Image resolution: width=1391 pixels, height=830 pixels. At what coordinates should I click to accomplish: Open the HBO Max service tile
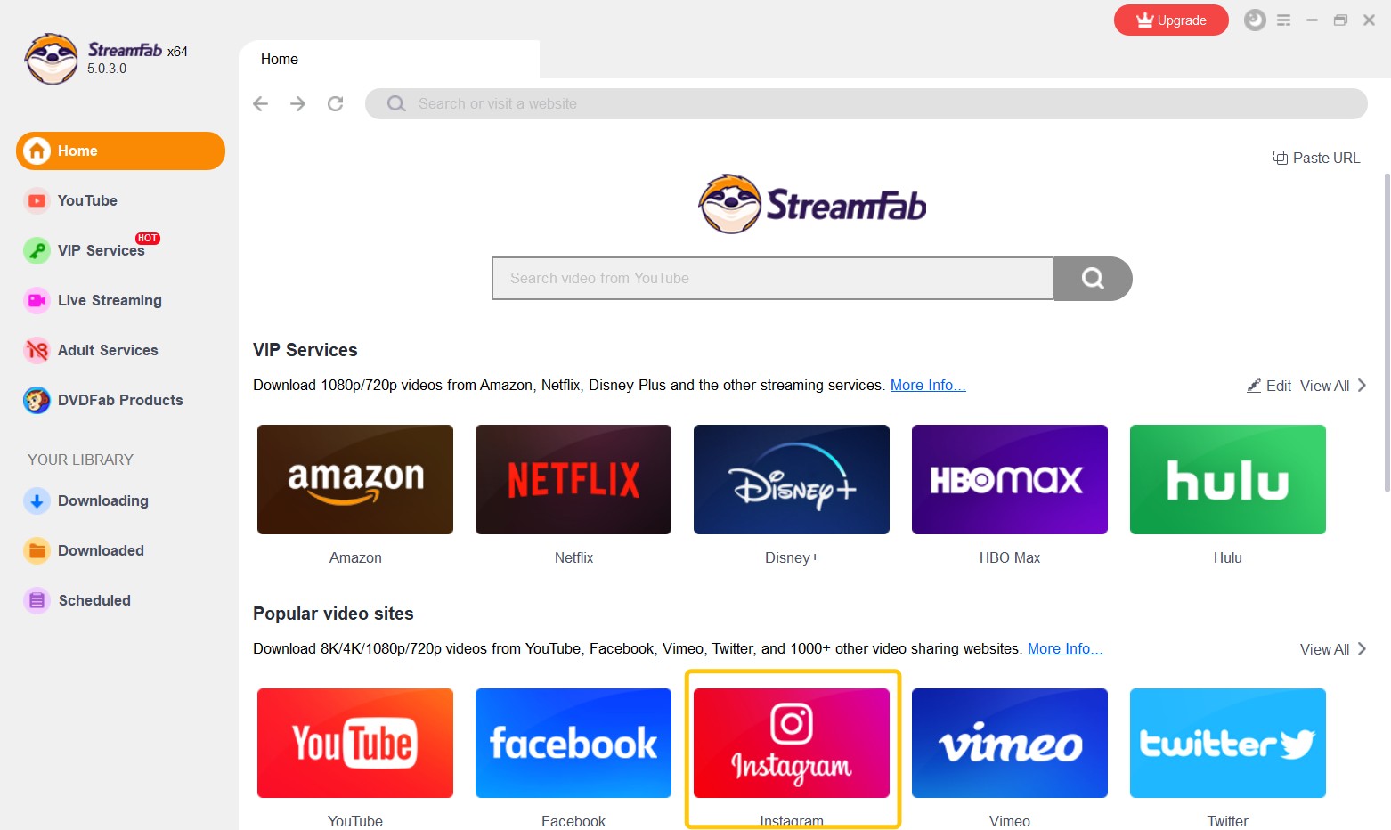[x=1010, y=479]
